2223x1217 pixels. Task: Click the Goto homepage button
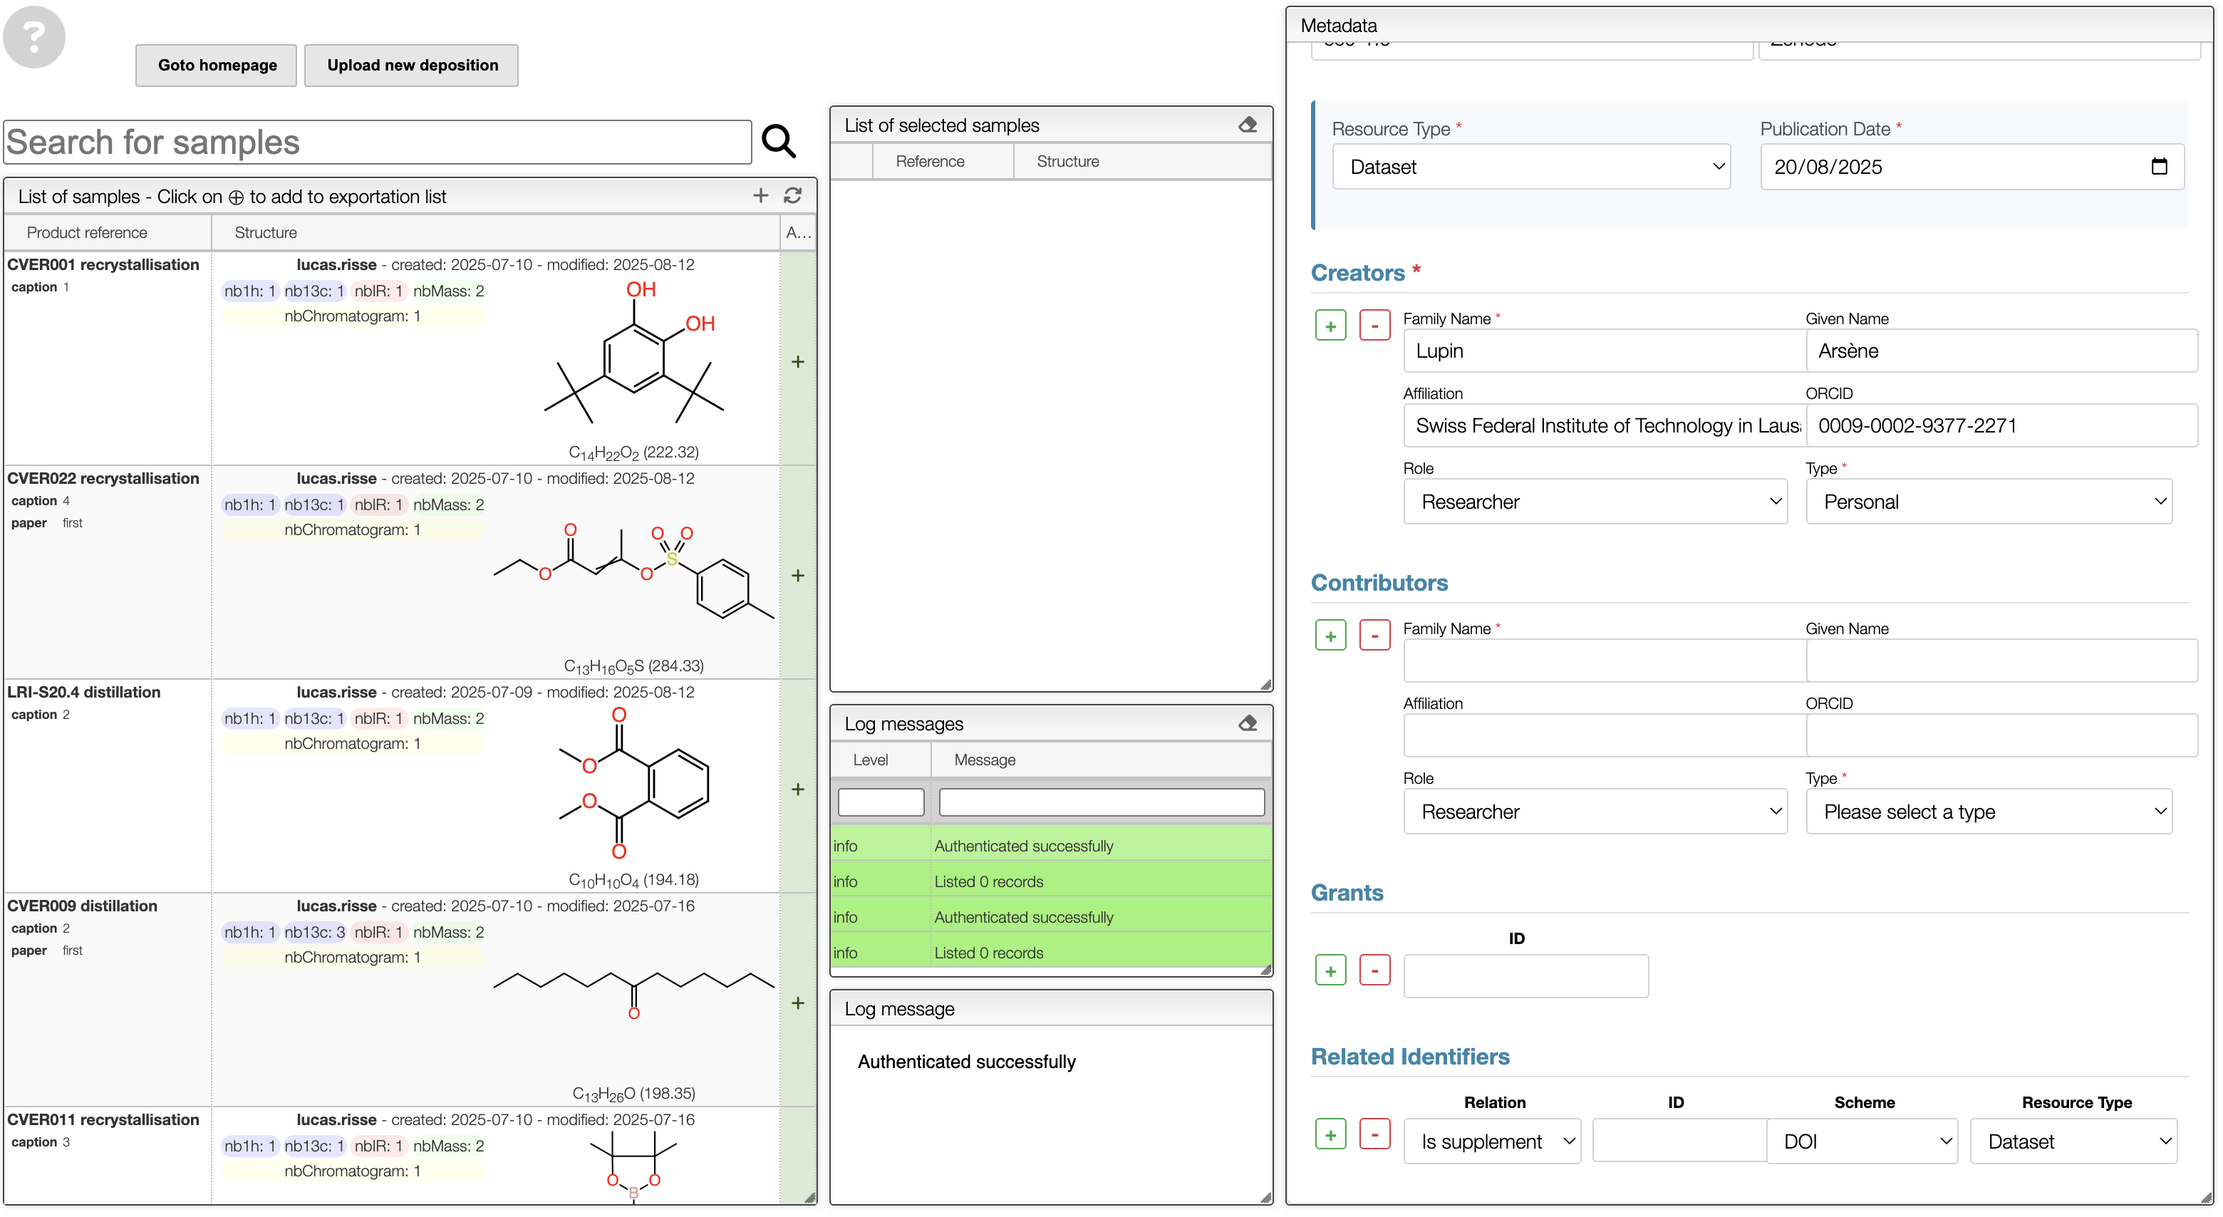tap(217, 66)
